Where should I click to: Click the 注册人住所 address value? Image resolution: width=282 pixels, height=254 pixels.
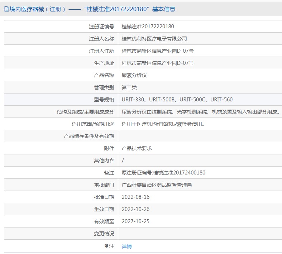pyautogui.click(x=158, y=51)
